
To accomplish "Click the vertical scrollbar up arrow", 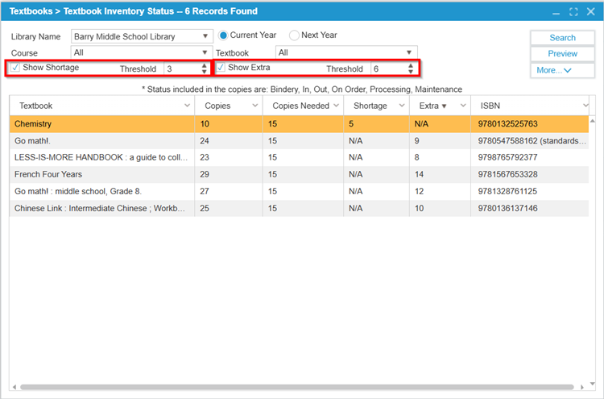I will click(593, 121).
